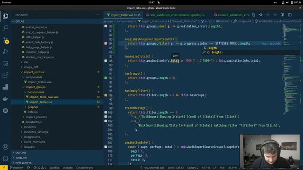Click the Spaces: 2 indentation setting
Screen dimensions: 303x170
pyautogui.click(x=193, y=168)
